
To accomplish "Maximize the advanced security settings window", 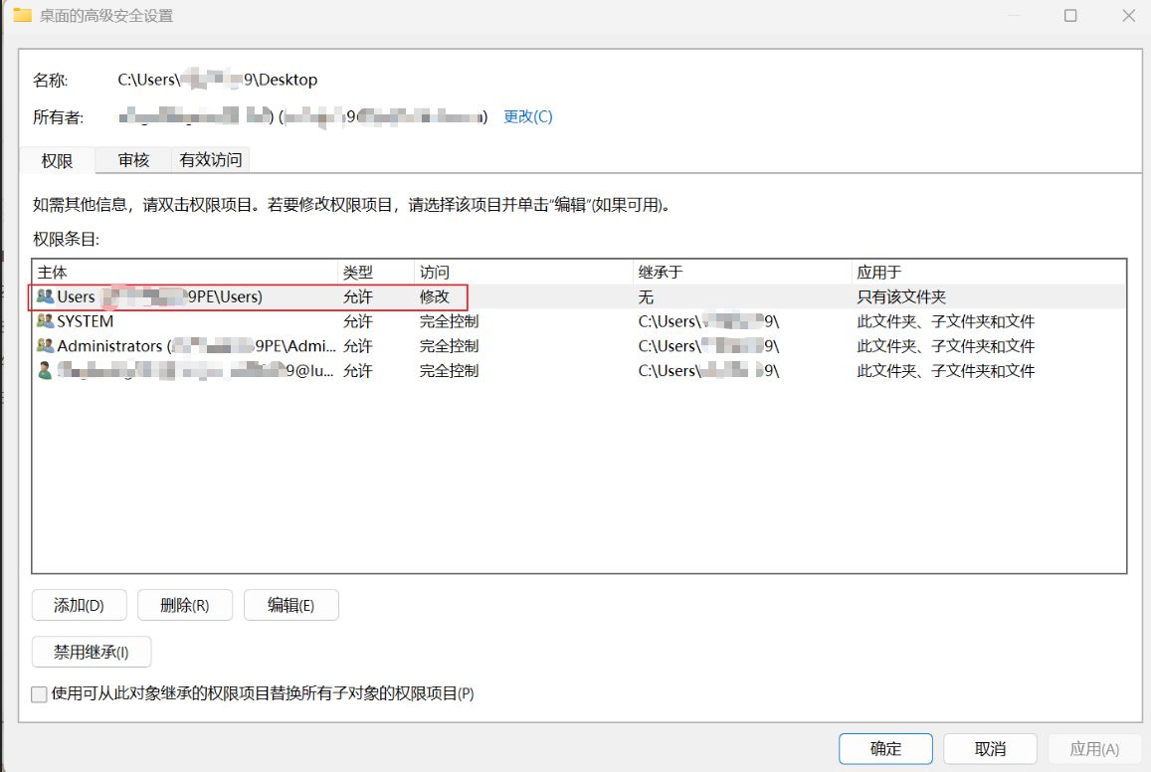I will click(1070, 16).
